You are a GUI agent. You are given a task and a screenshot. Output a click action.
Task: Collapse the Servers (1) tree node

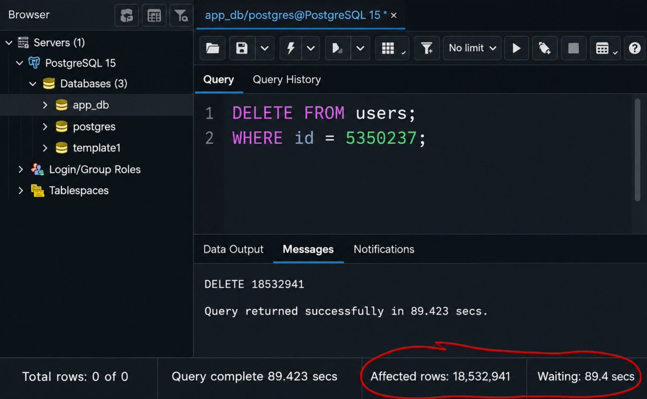[9, 42]
